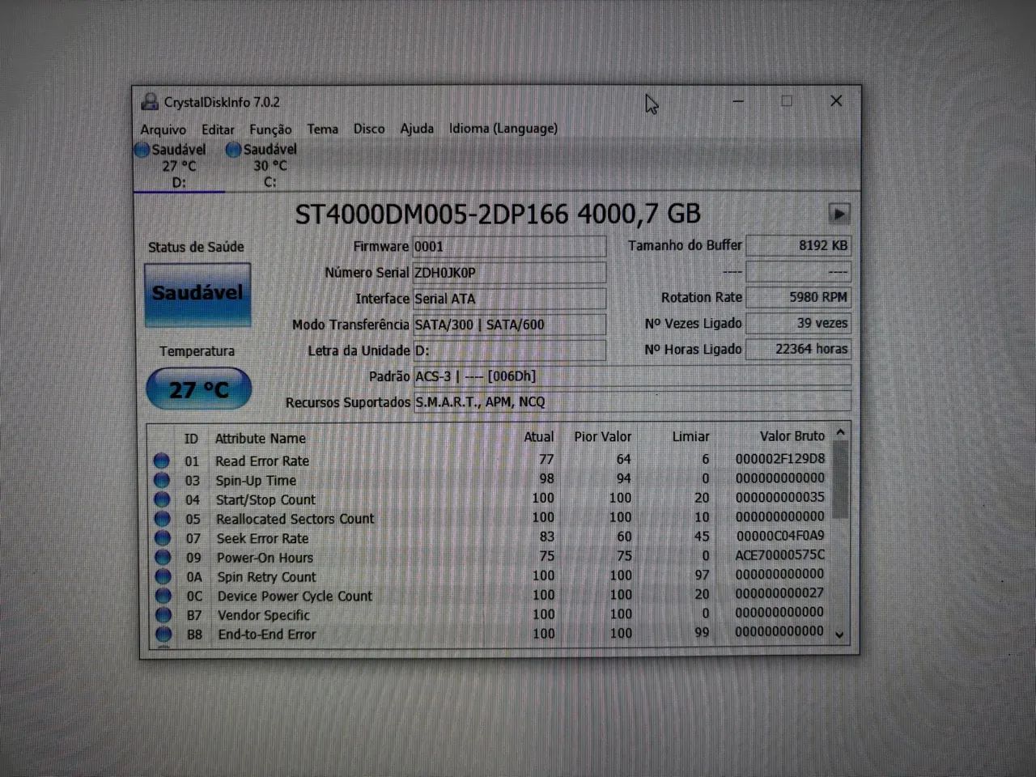Click the serial number field ZDH0JK0P
The image size is (1036, 777).
point(509,273)
